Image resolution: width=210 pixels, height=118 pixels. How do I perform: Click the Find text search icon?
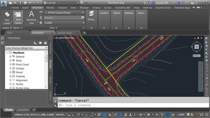[83, 18]
